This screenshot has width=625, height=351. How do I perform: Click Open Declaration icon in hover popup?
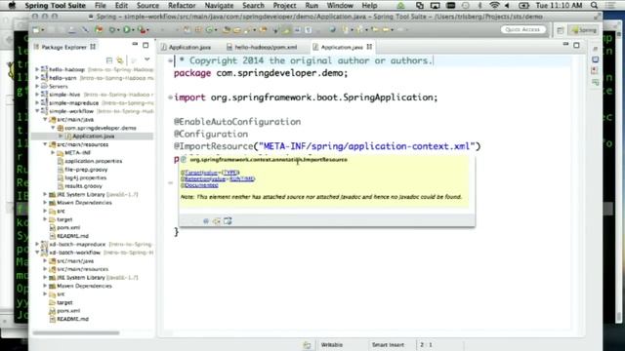pyautogui.click(x=217, y=221)
